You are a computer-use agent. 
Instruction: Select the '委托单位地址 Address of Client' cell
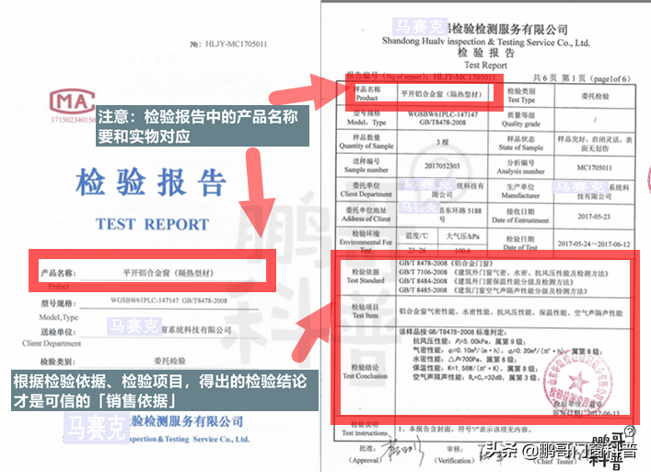tap(366, 215)
